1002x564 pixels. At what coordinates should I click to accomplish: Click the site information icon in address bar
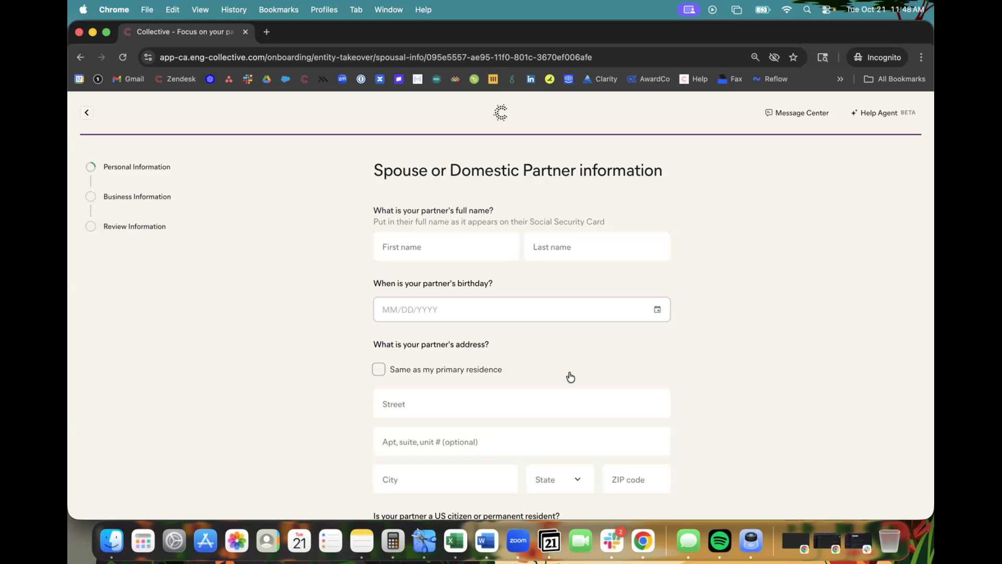[x=148, y=57]
